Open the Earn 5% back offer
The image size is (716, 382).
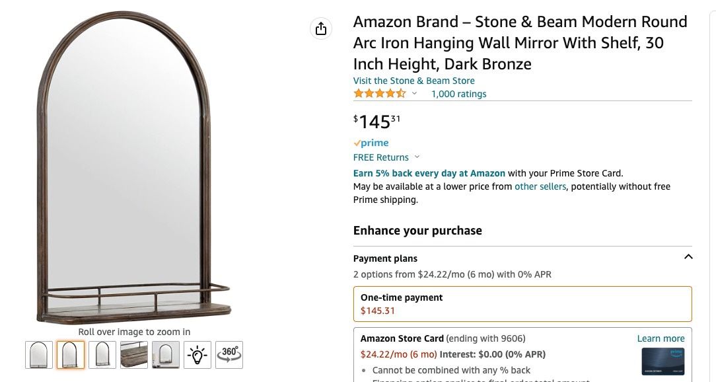pos(429,172)
